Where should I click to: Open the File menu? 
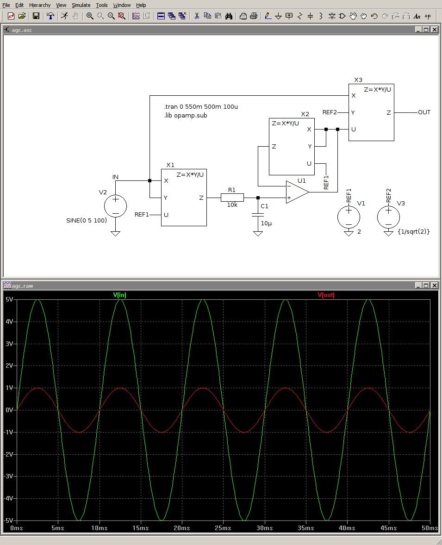coord(6,5)
